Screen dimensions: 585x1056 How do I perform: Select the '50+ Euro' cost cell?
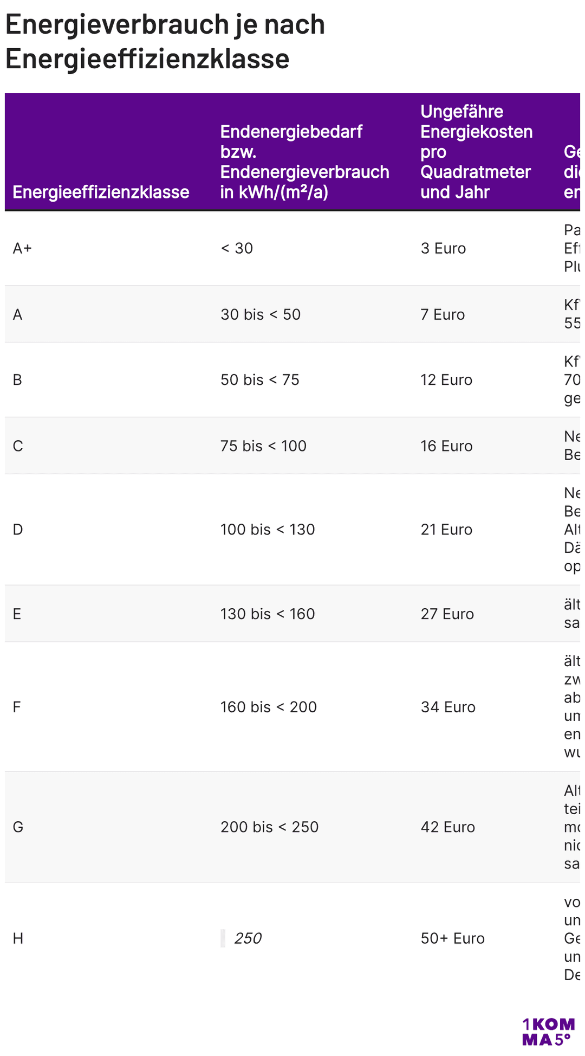pyautogui.click(x=452, y=938)
